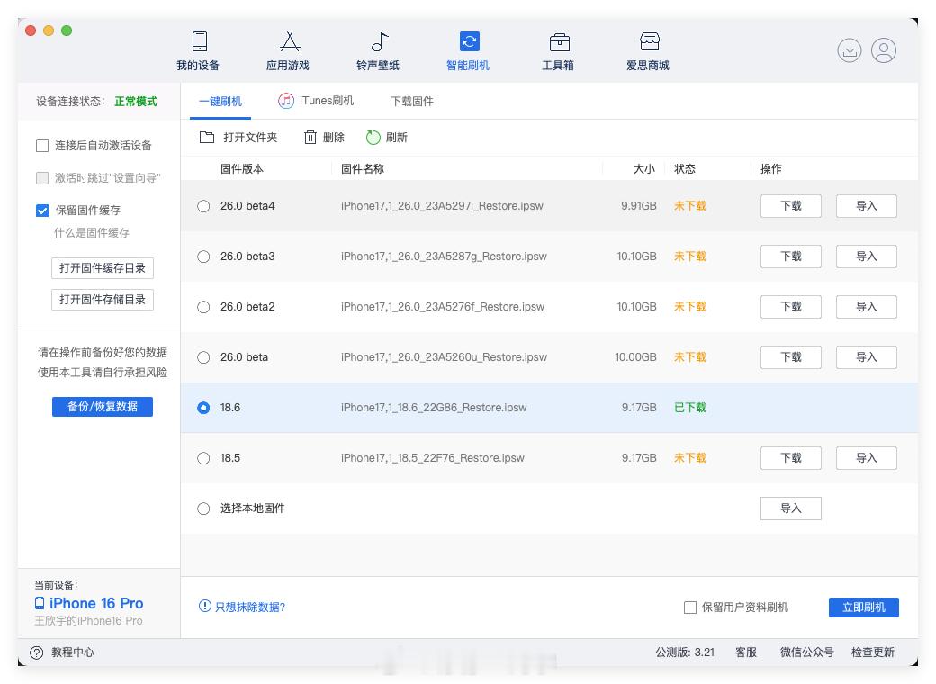The height and width of the screenshot is (684, 936).
Task: Click the 状态 column header
Action: point(685,169)
